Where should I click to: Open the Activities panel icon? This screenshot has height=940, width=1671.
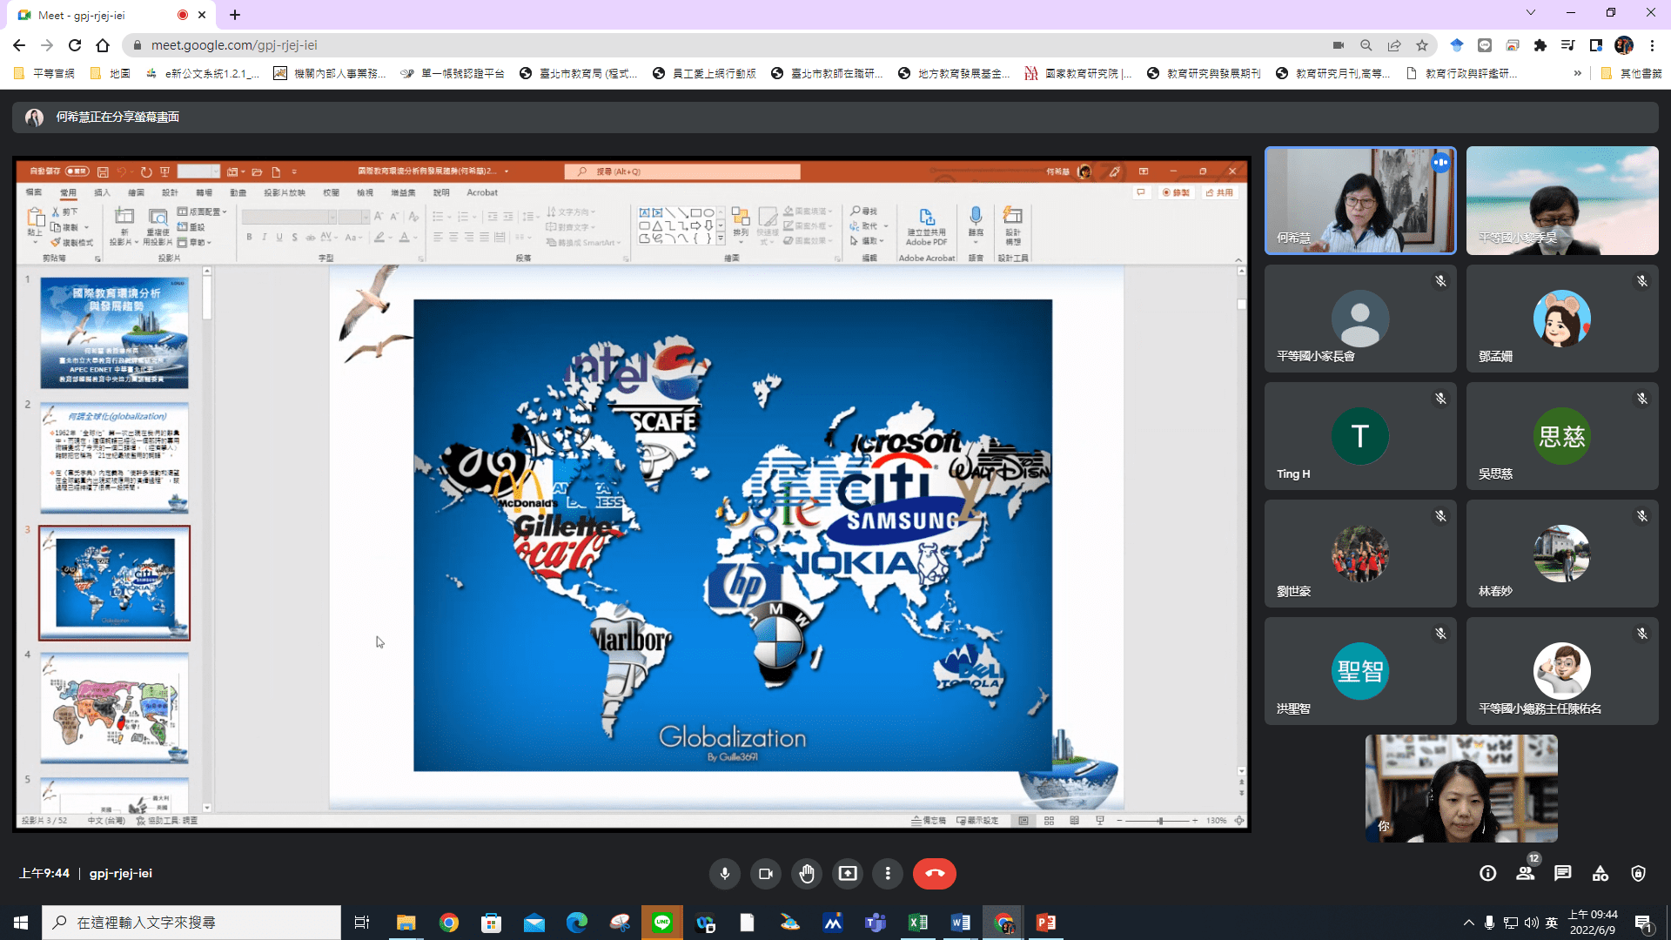[x=1601, y=874]
